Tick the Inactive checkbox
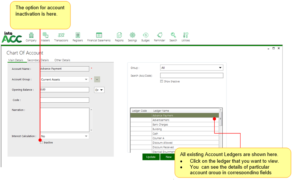 (x=42, y=142)
